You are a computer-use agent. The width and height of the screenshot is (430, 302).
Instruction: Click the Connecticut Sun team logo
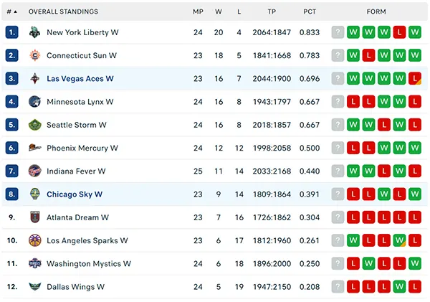coord(35,55)
